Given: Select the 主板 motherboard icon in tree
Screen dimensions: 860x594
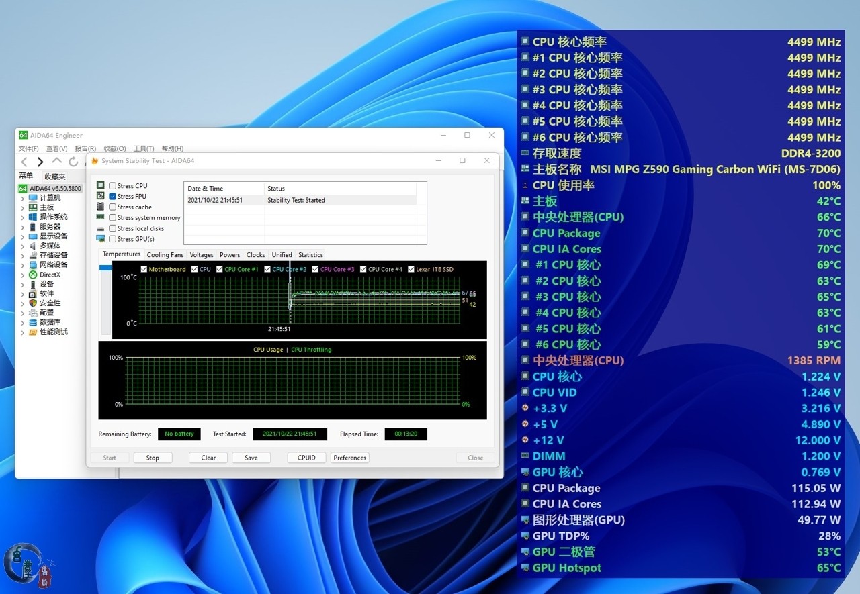Looking at the screenshot, I should 33,207.
